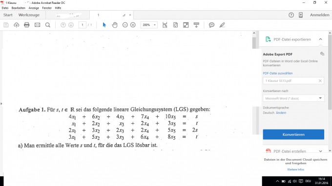332x186 pixels.
Task: Open the Bearbeiten menu
Action: pos(19,8)
